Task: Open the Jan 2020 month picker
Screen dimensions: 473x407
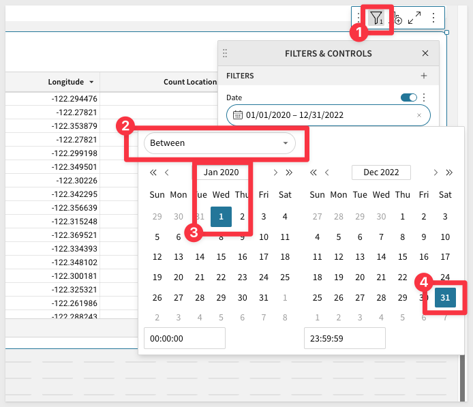Action: (221, 172)
